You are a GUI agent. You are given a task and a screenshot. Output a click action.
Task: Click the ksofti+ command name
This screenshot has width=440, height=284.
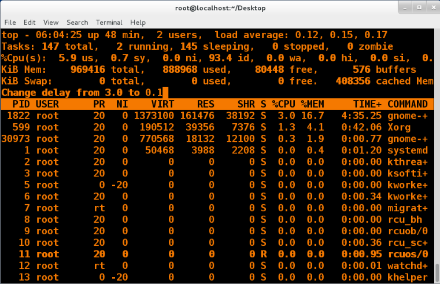(408, 173)
